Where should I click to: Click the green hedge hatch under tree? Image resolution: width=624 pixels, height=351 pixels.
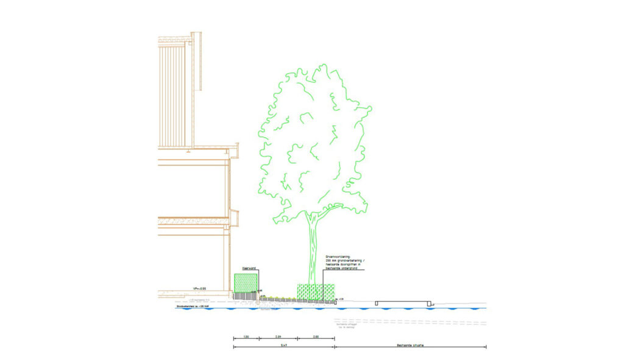[316, 291]
